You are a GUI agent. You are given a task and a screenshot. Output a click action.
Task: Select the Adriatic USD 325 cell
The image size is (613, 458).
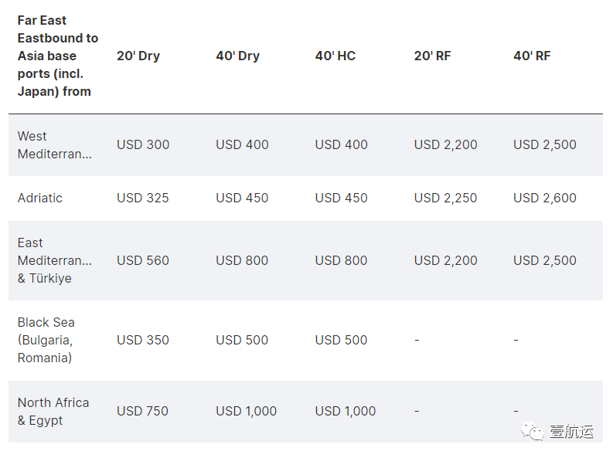click(143, 198)
